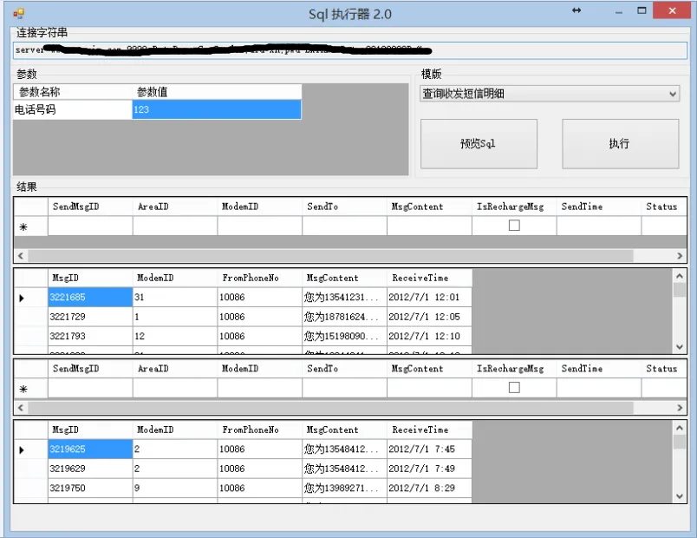Tick the IsRechargeMsg checkbox in the topmost grid
697x538 pixels.
click(x=514, y=226)
